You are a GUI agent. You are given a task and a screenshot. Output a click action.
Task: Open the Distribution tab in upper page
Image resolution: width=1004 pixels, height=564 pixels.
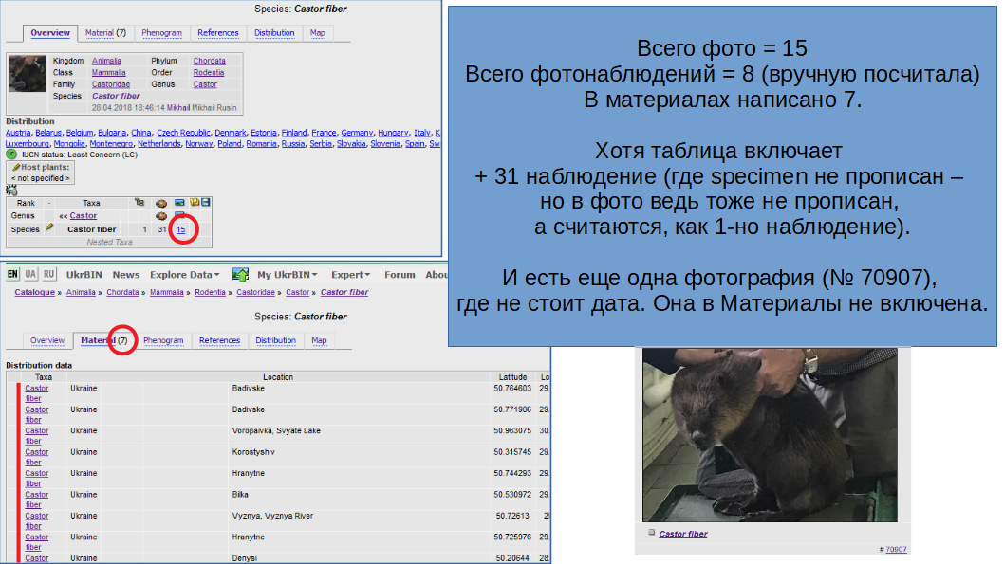click(x=274, y=33)
